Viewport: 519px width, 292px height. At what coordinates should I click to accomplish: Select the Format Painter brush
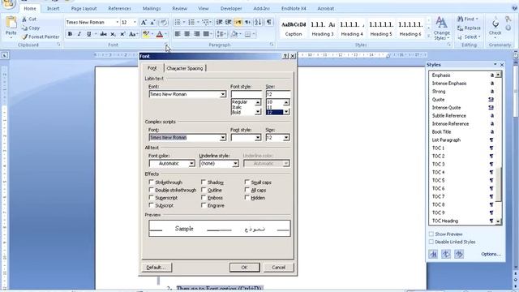(24, 36)
